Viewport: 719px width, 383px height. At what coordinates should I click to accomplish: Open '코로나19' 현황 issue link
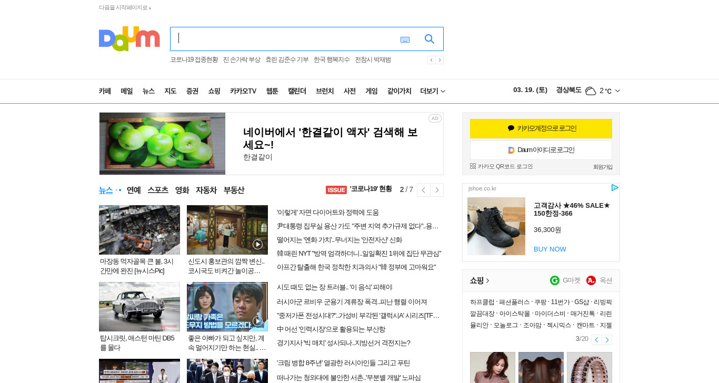point(371,189)
